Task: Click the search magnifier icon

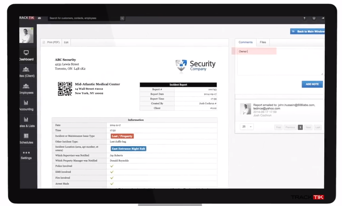Action: coord(122,18)
